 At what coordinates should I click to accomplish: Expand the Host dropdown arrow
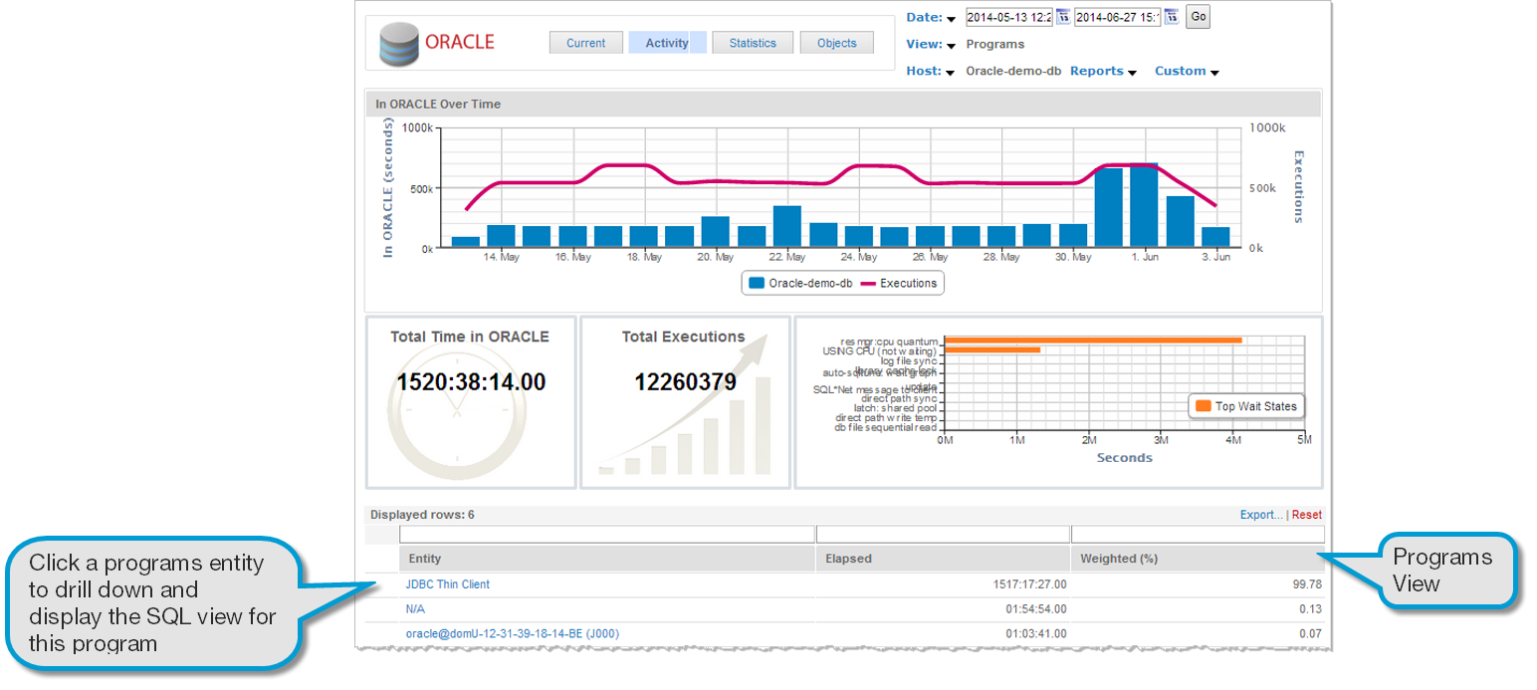951,73
